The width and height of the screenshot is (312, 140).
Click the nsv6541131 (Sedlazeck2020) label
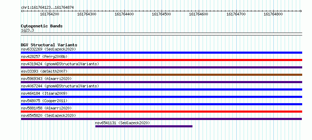tap(122, 123)
